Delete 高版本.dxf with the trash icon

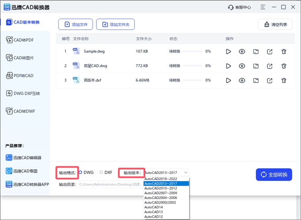pyautogui.click(x=284, y=80)
